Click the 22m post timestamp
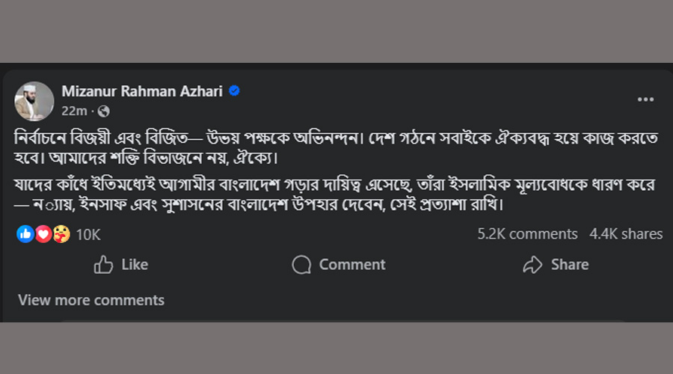The width and height of the screenshot is (673, 374). 75,111
